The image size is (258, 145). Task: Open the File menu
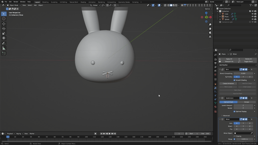click(x=6, y=2)
